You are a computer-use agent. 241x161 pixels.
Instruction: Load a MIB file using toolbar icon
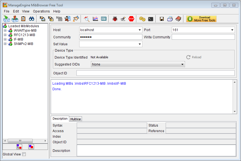click(x=6, y=19)
